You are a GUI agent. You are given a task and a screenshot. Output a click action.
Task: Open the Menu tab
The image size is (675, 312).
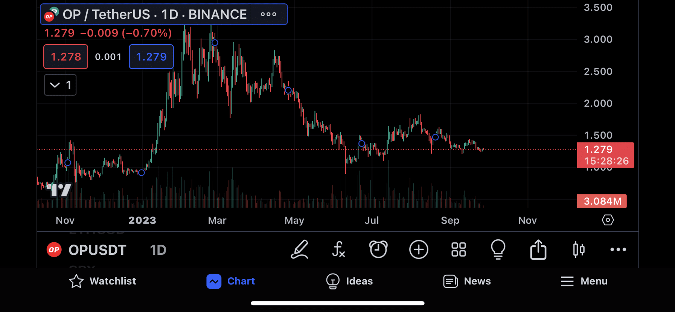[584, 281]
